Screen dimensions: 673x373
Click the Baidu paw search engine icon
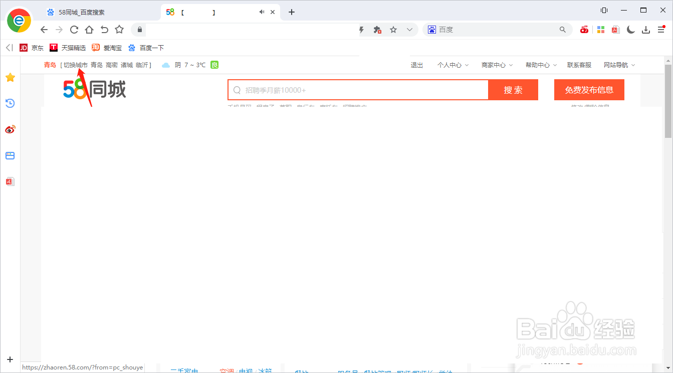pos(431,30)
